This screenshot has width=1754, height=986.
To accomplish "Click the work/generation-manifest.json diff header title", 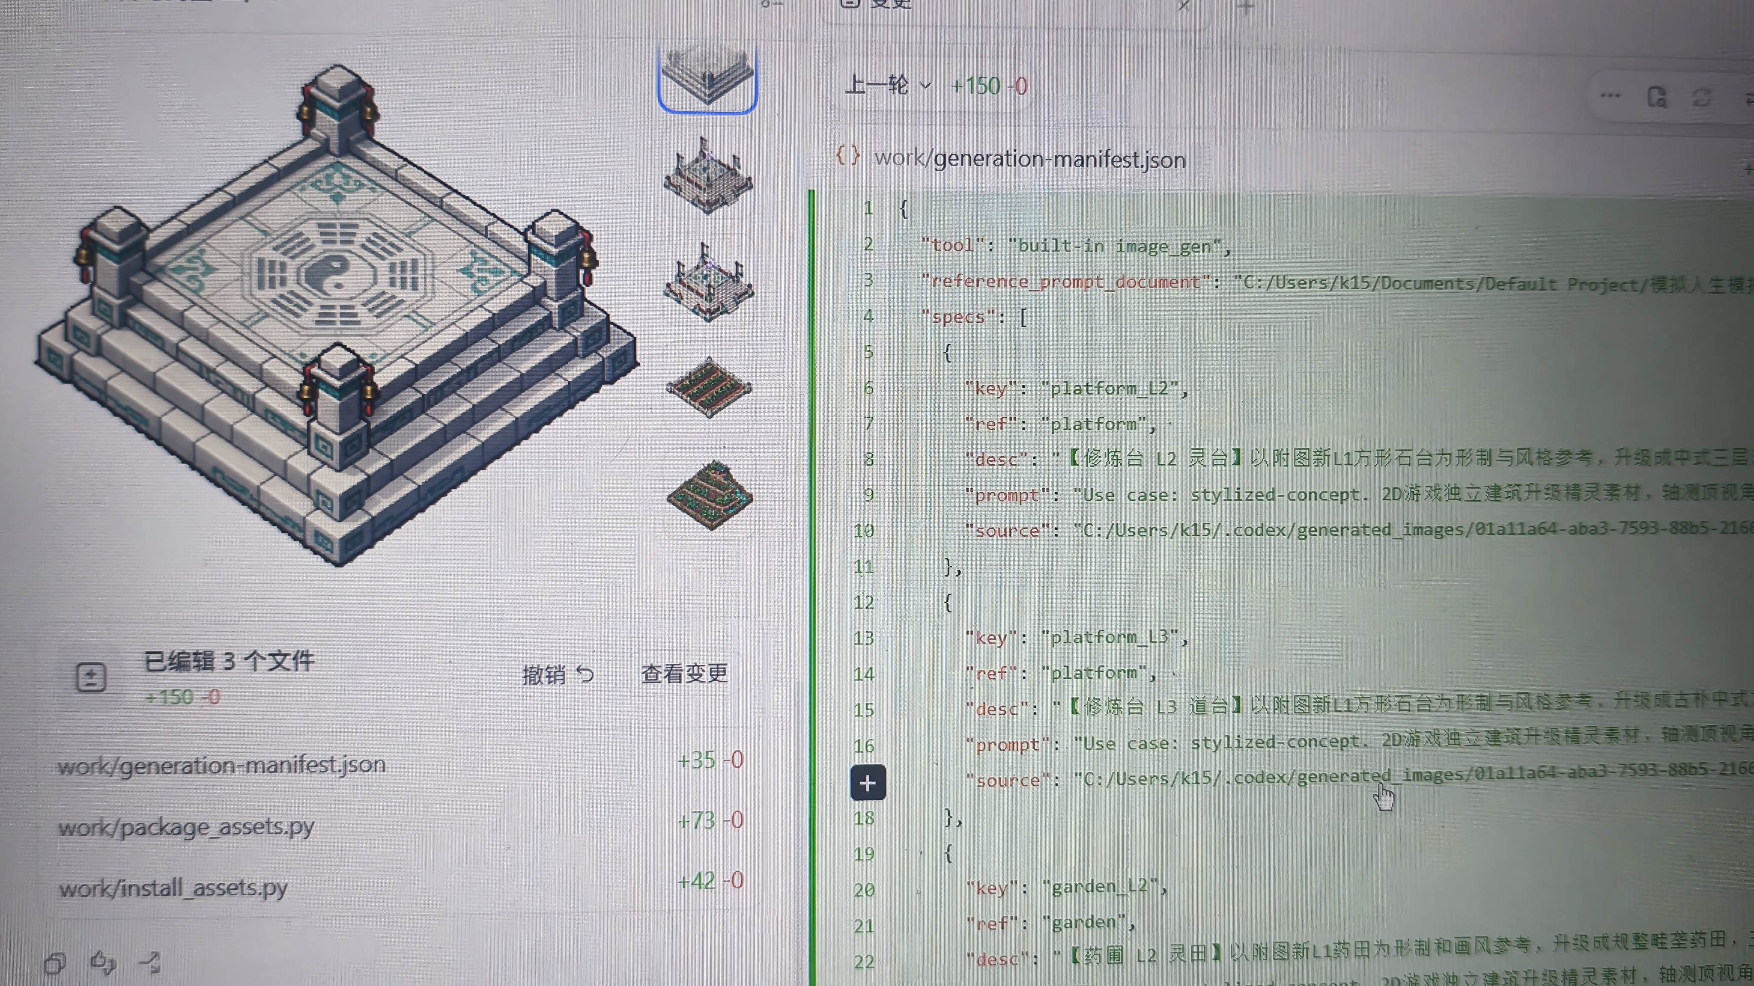I will [1029, 159].
